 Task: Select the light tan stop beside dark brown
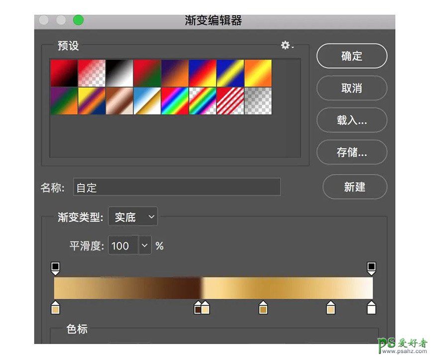coord(206,308)
